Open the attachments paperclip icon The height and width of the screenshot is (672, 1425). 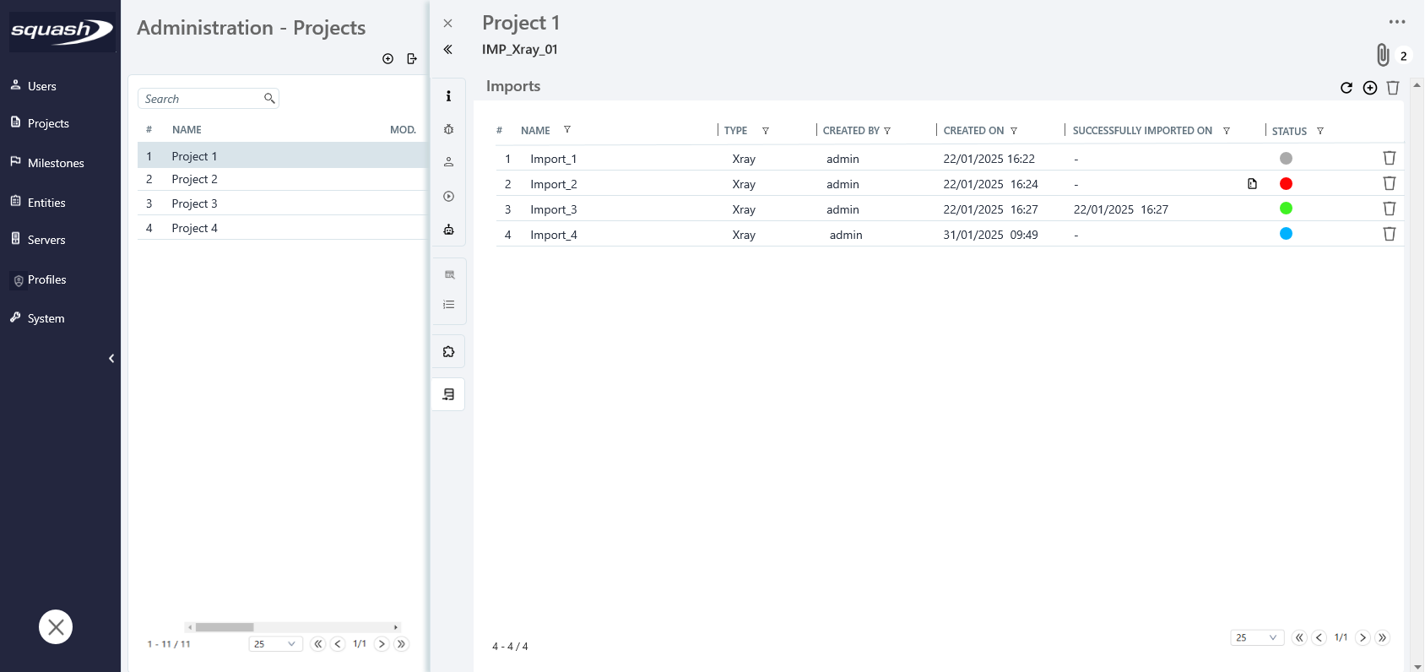(x=1383, y=55)
